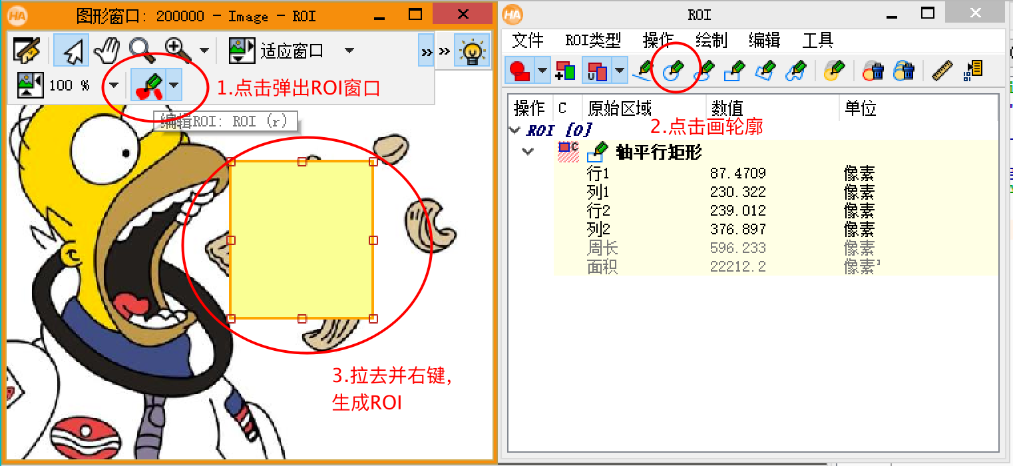This screenshot has height=466, width=1013.
Task: Click the 周长 value 596.233
Action: coord(738,248)
